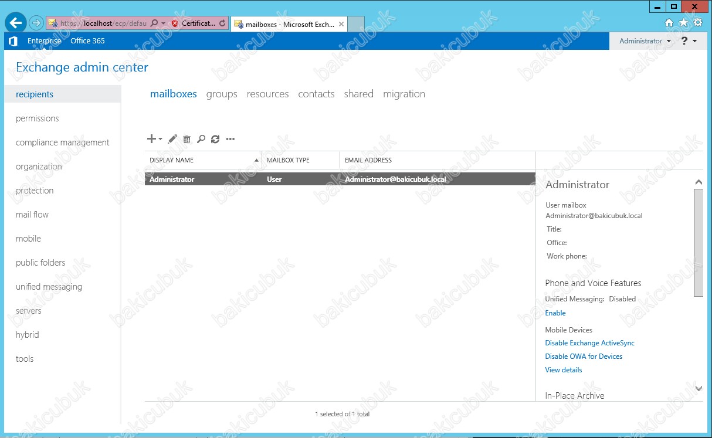The height and width of the screenshot is (438, 712).
Task: Open compliance management in the left navigation
Action: coord(63,142)
